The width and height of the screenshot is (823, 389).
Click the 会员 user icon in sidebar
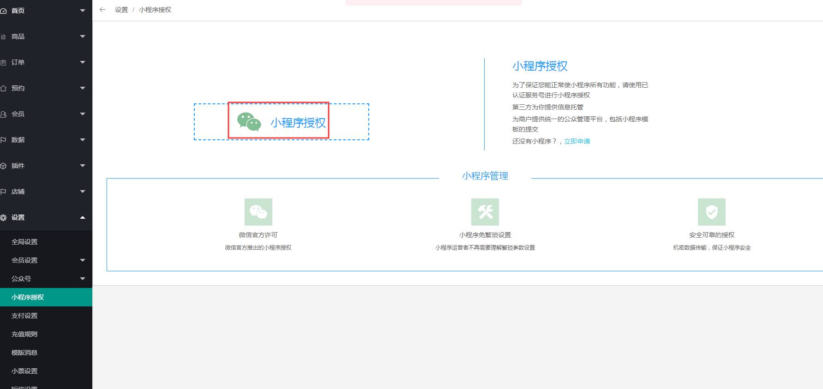[x=3, y=114]
